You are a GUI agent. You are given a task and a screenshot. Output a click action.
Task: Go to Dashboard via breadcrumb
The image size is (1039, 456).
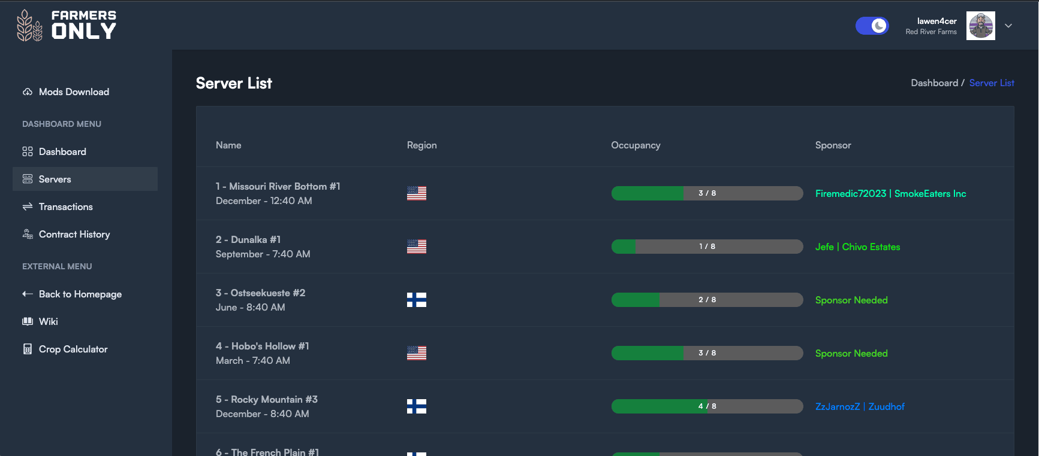(x=934, y=83)
